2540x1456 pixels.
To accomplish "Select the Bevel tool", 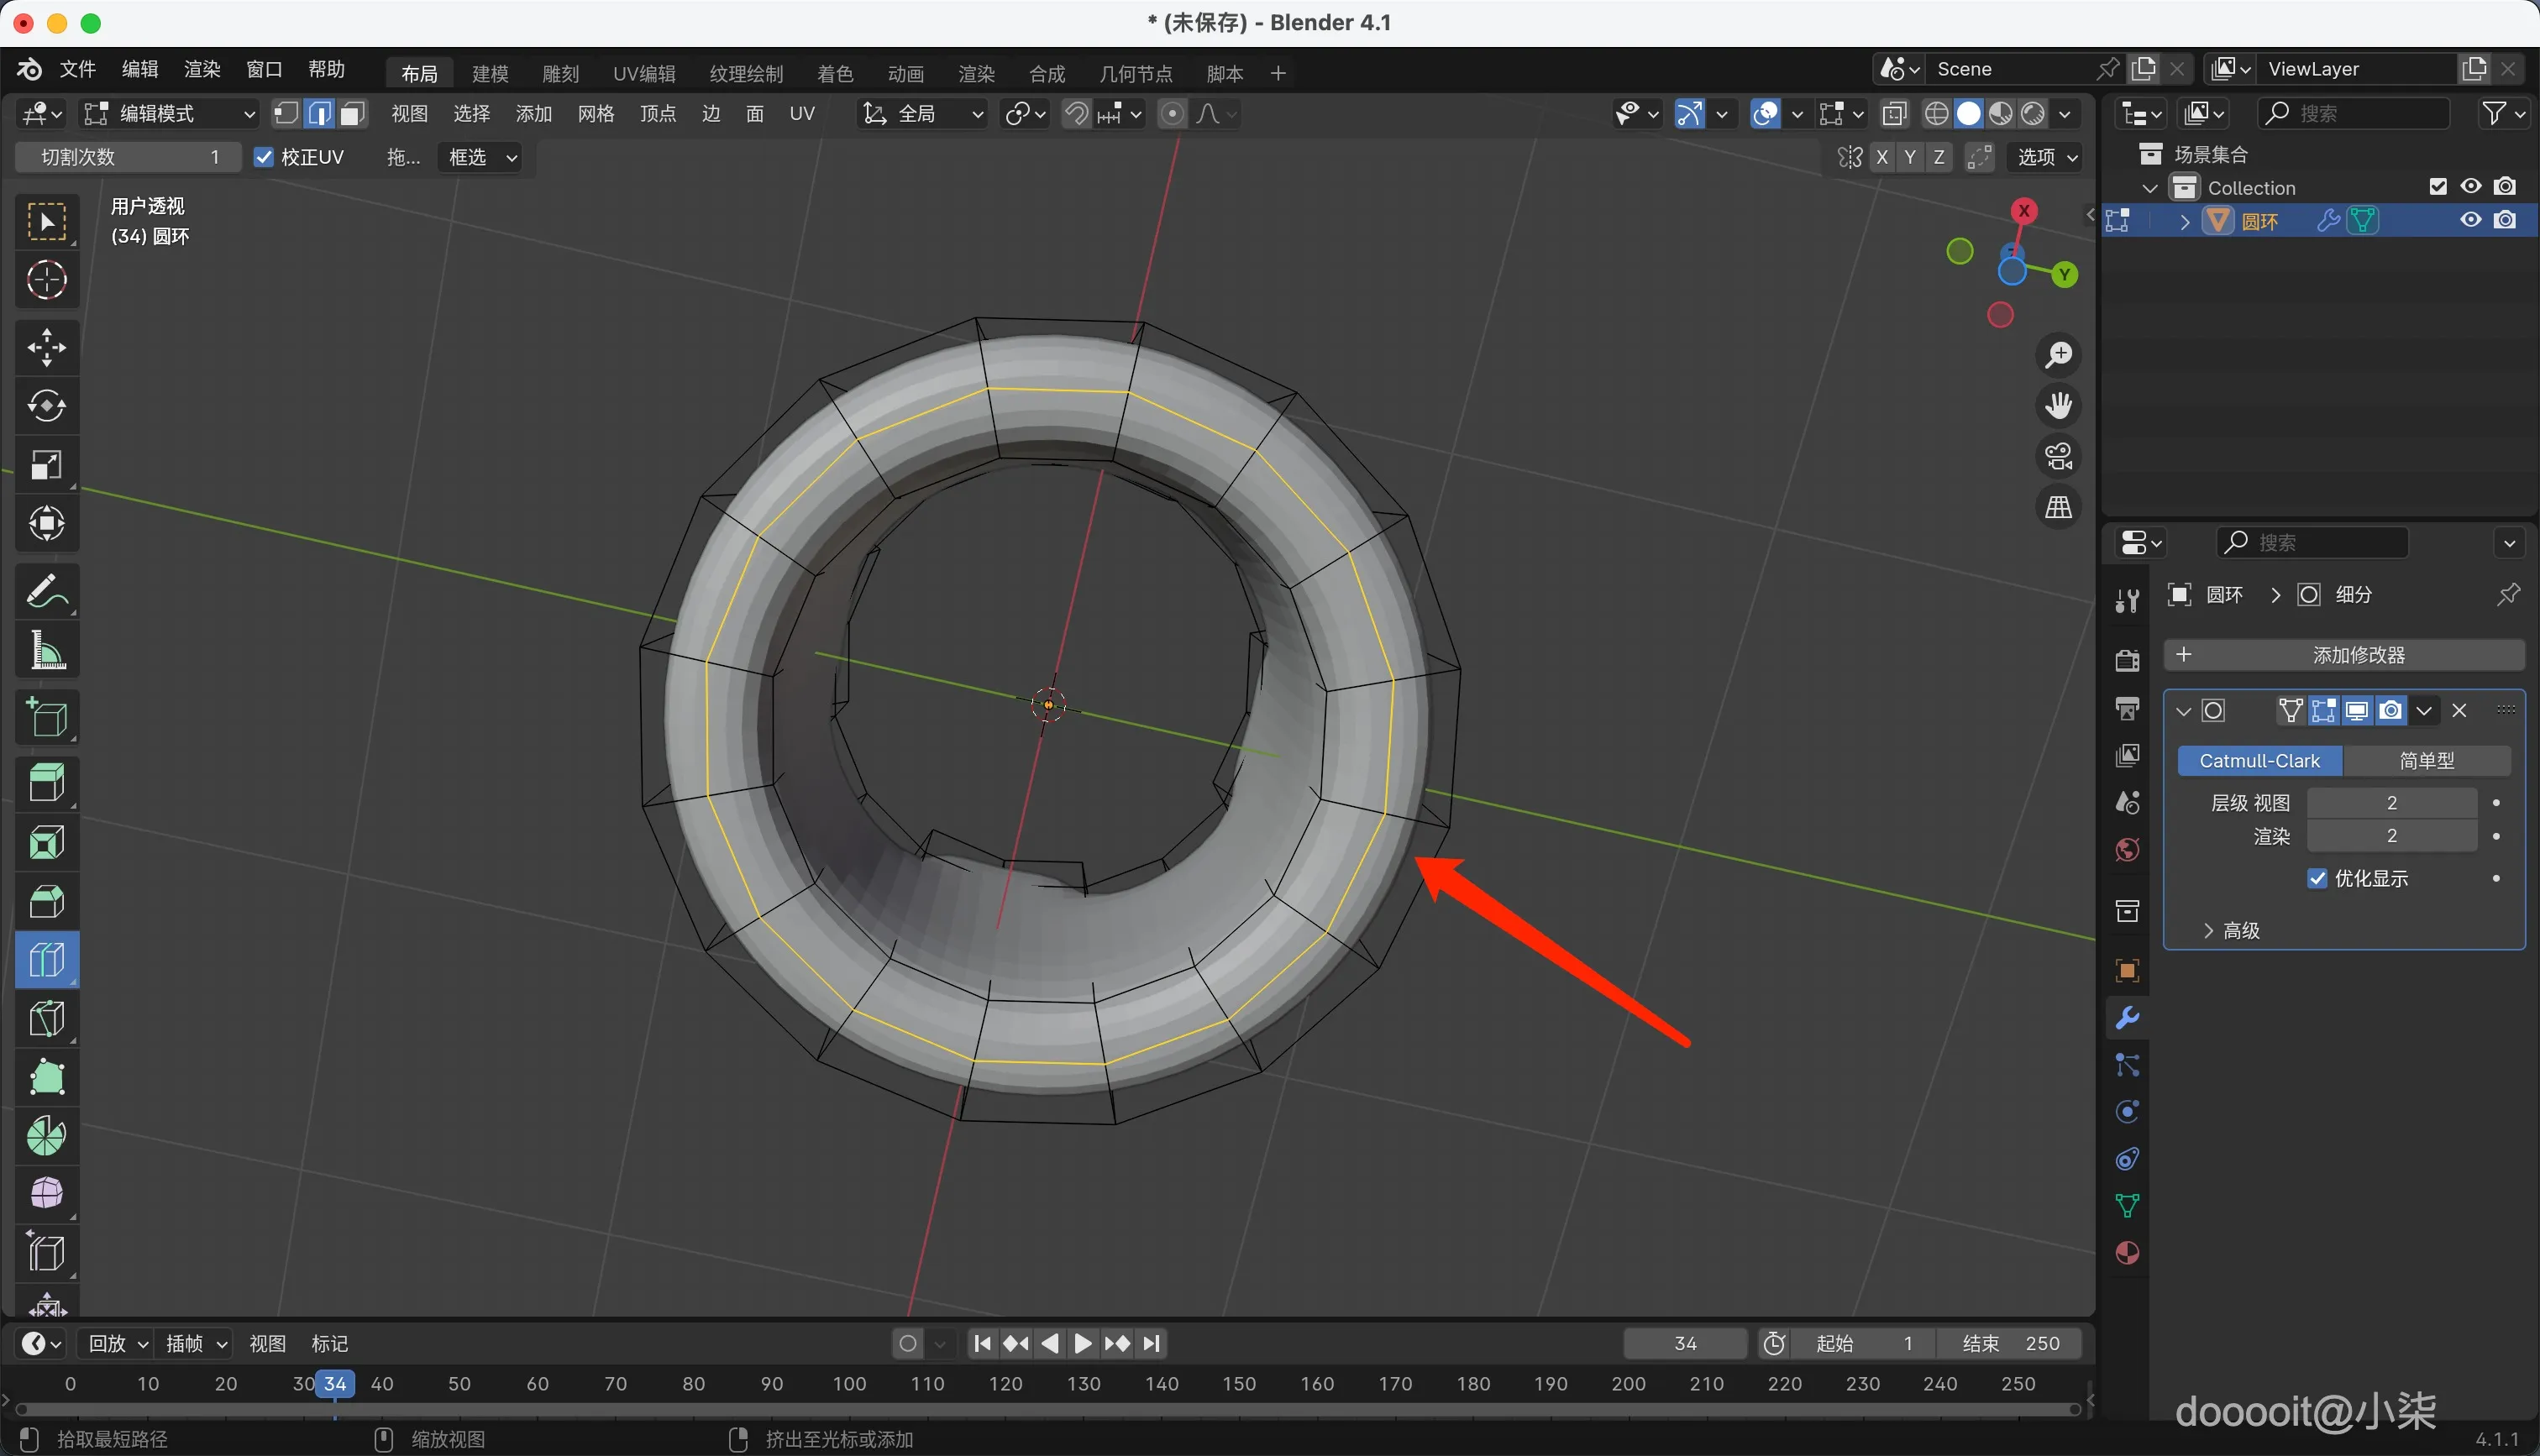I will pyautogui.click(x=46, y=901).
